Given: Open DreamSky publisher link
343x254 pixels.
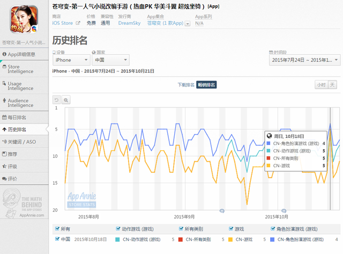Looking at the screenshot, I should pyautogui.click(x=129, y=23).
